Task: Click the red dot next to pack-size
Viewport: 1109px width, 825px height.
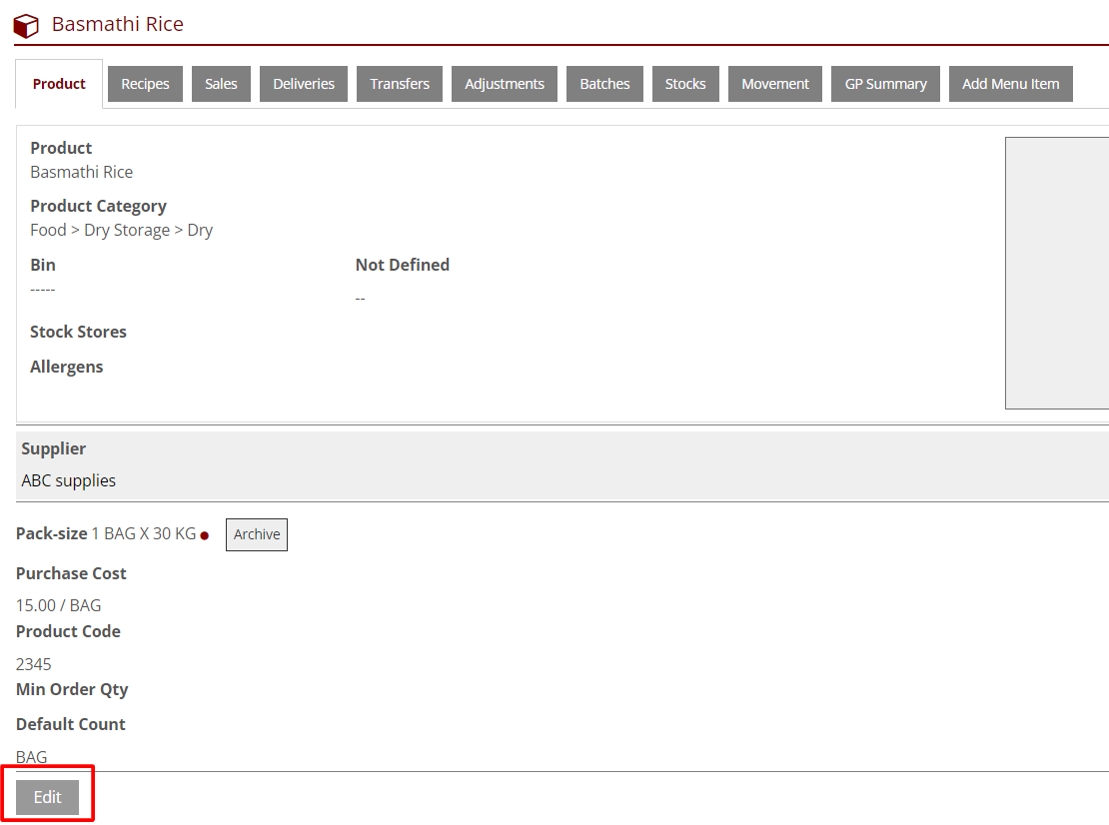Action: coord(205,535)
